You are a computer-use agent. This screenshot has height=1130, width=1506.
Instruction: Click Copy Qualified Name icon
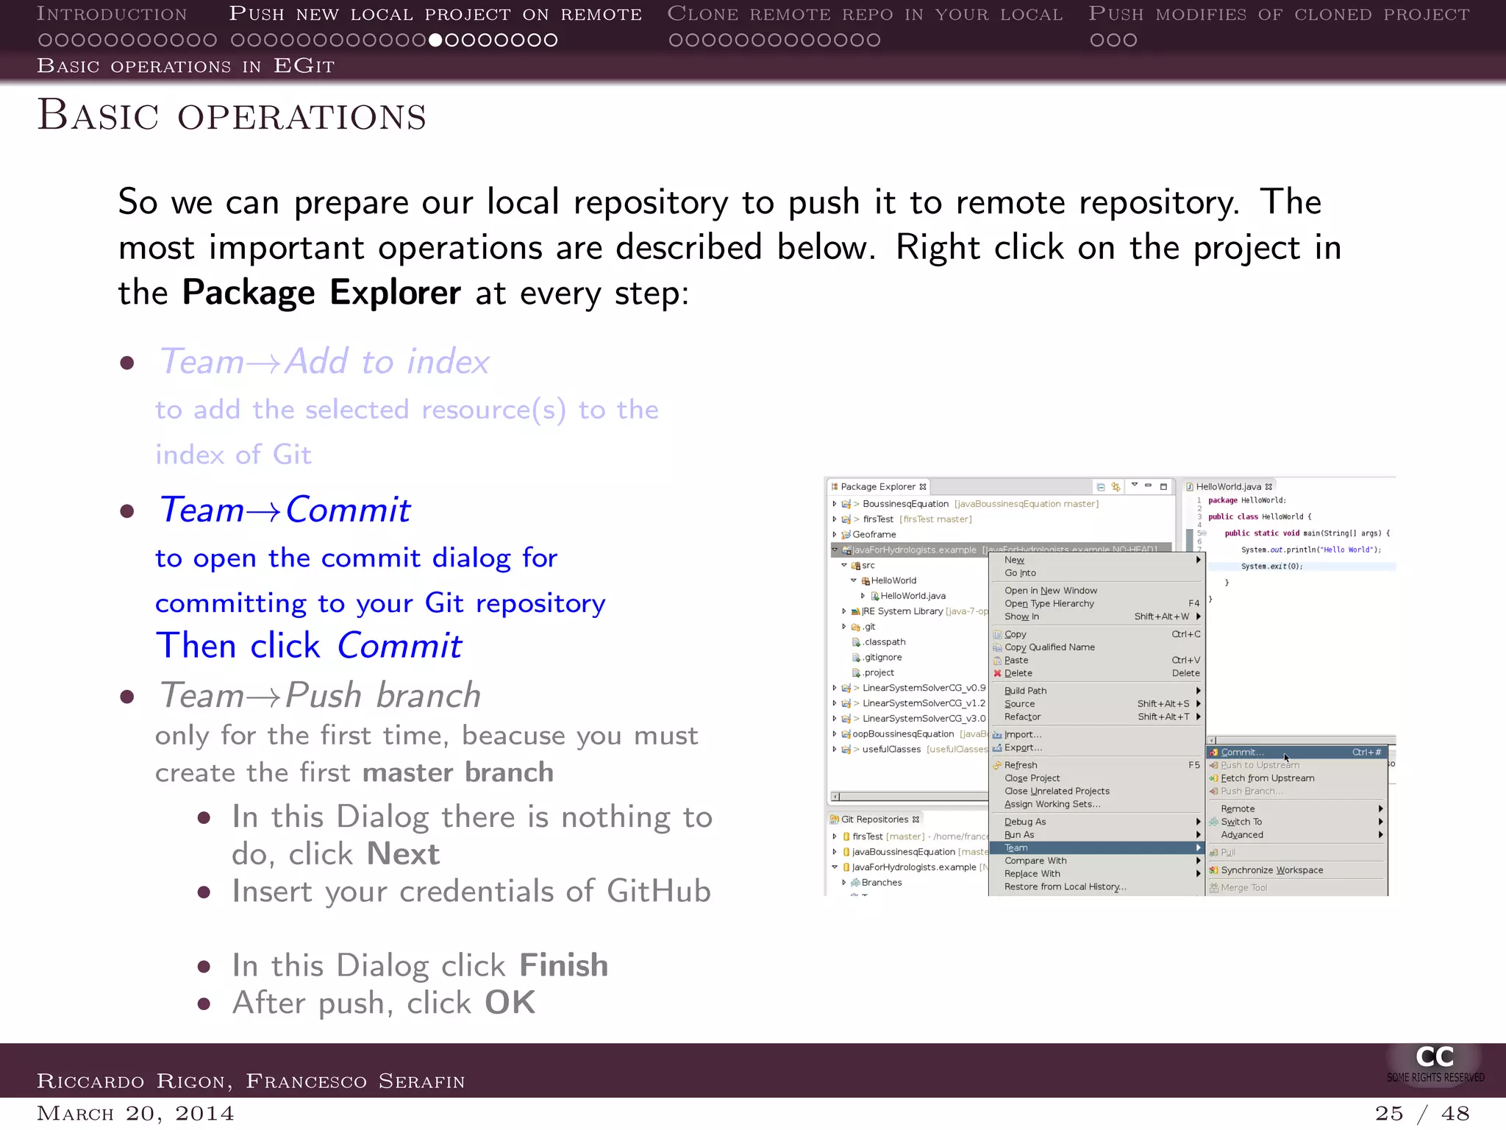coord(998,647)
